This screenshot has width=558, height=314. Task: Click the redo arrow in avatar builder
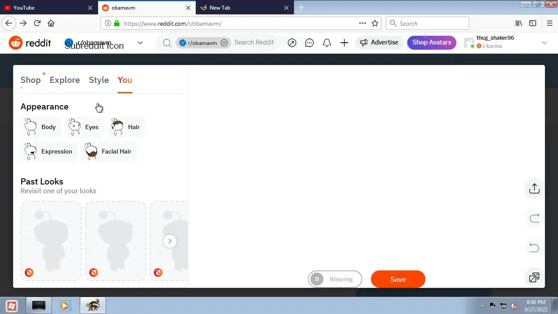pyautogui.click(x=534, y=218)
